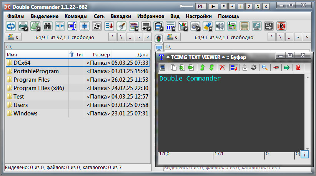Click the page with triple green arrows icon
This screenshot has width=316, height=176.
(x=182, y=67)
